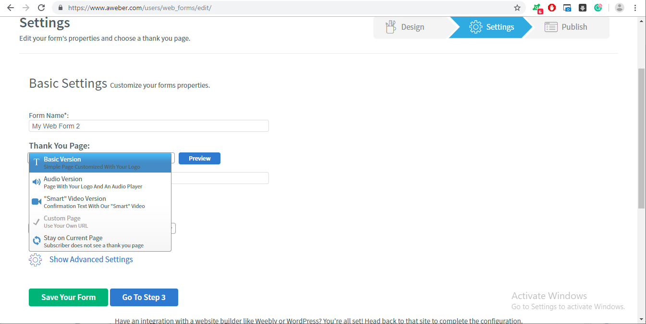Viewport: 646px width, 324px height.
Task: Click the Smart Video Version camera icon
Action: (37, 201)
